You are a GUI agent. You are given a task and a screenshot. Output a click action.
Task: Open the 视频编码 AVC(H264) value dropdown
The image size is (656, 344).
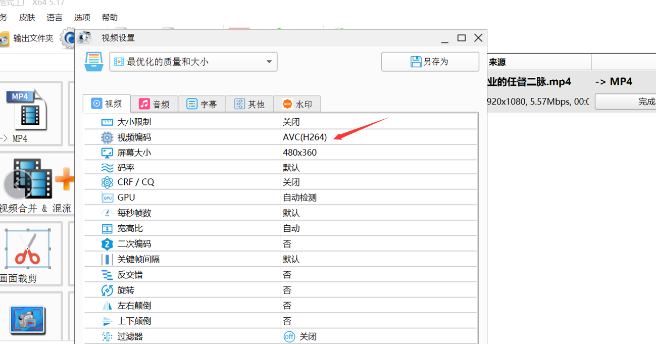click(305, 137)
